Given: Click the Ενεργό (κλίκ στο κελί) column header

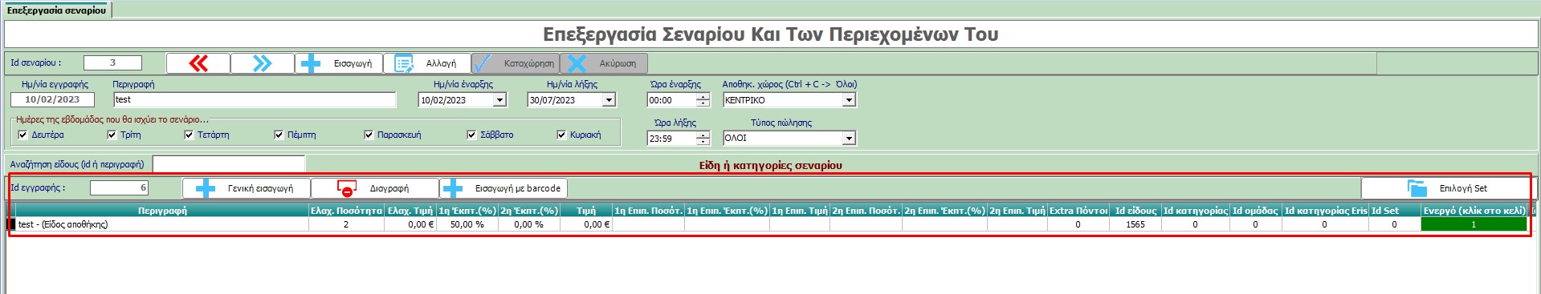Looking at the screenshot, I should click(1474, 211).
